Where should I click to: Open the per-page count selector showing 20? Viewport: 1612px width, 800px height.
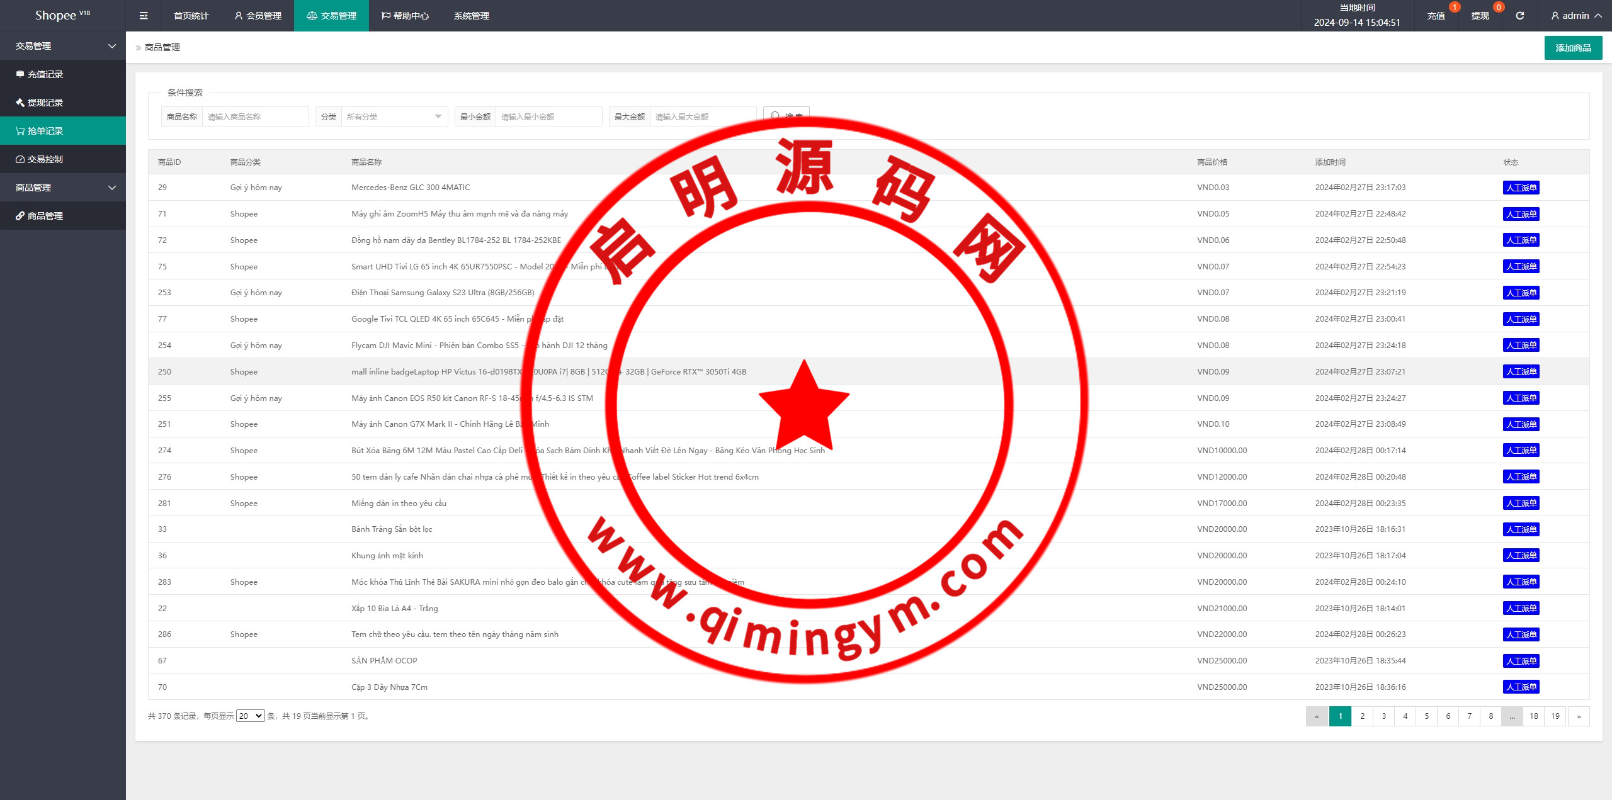tap(250, 716)
